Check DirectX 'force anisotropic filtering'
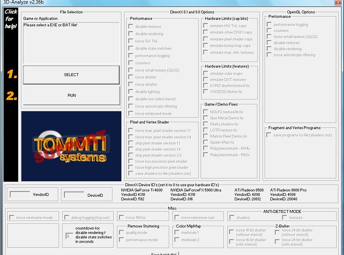Screen dimensions: 344x255 (x=131, y=106)
